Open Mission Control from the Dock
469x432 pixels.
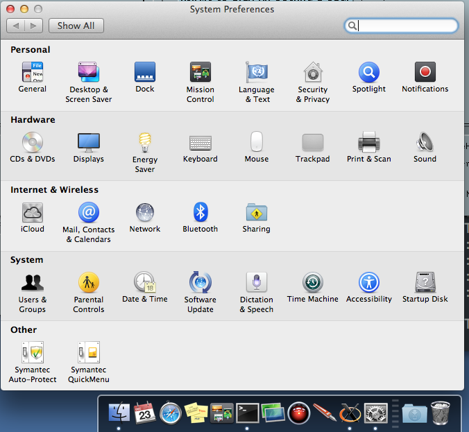(221, 413)
